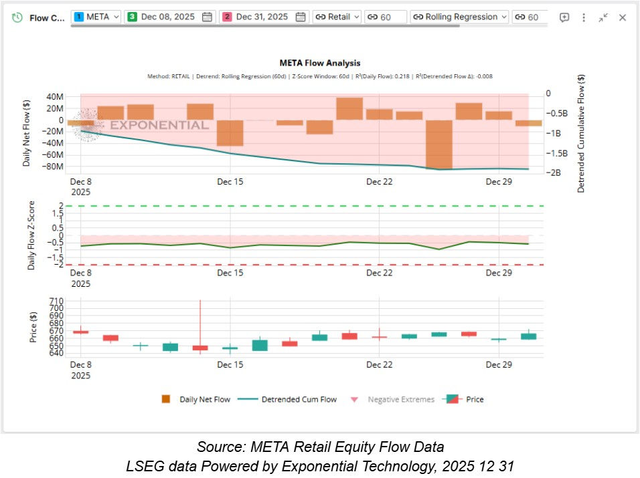Screen dimensions: 640x478
Task: Expand the Retail method dropdown
Action: 341,17
